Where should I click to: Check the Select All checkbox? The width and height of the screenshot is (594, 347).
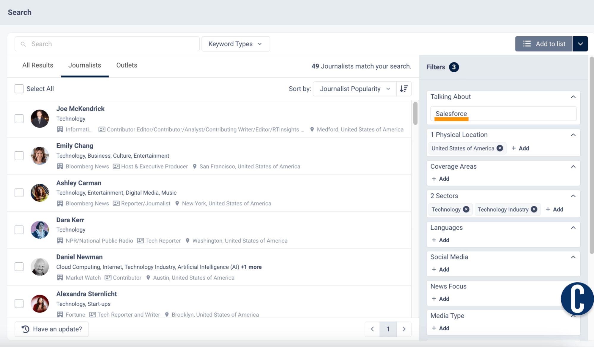pos(19,88)
